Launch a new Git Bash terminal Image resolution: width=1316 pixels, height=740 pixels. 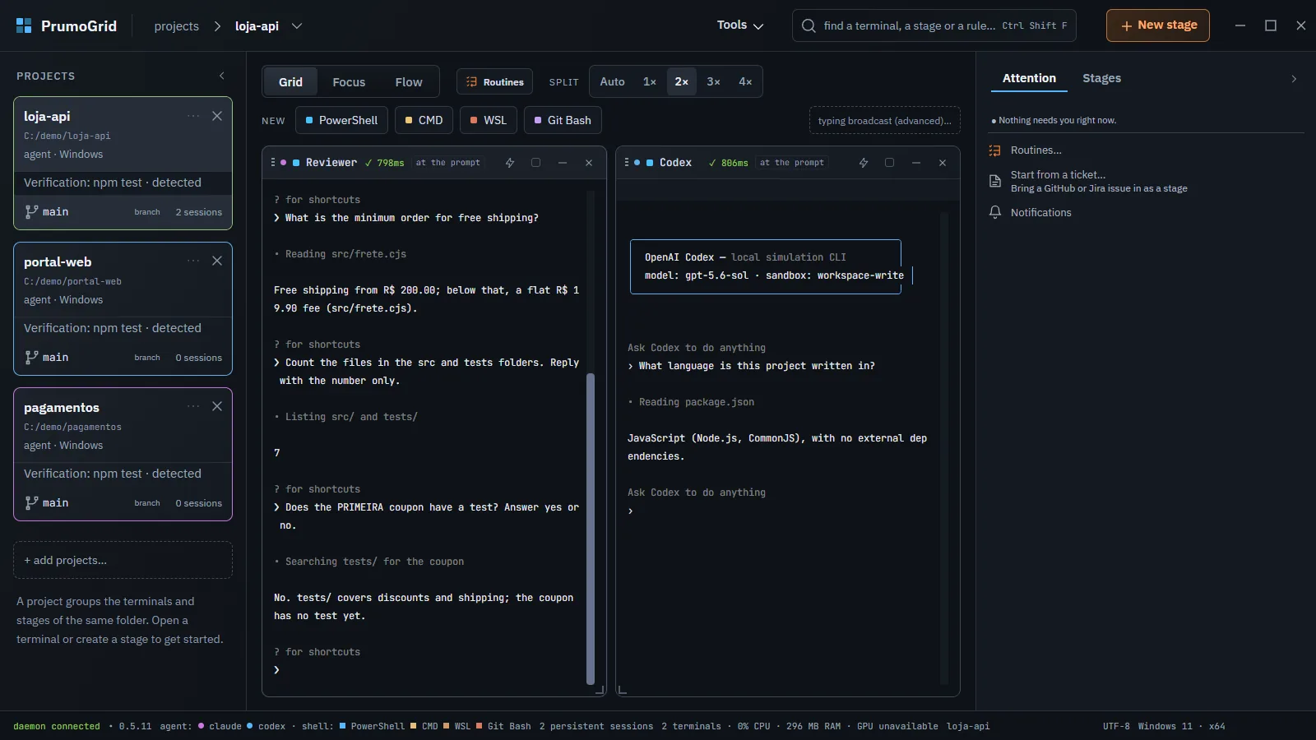click(x=563, y=120)
